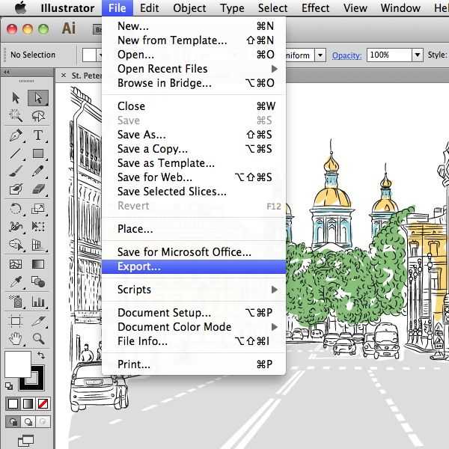
Task: Select the Scale tool
Action: coord(38,209)
